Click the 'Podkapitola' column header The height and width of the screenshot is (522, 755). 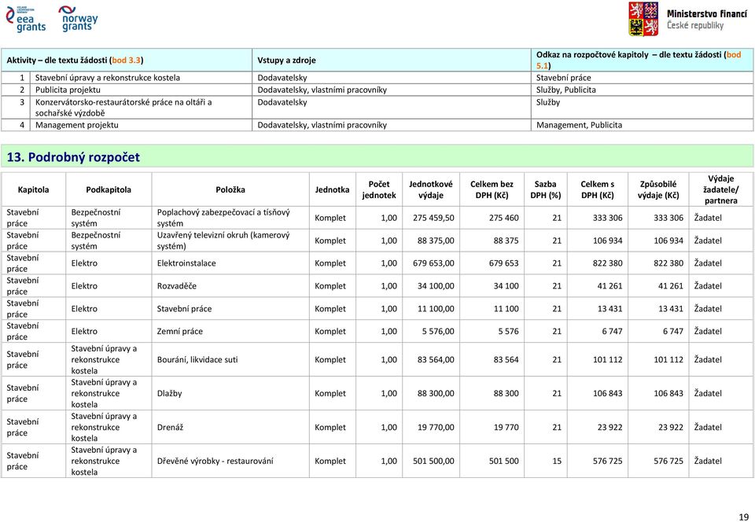109,189
